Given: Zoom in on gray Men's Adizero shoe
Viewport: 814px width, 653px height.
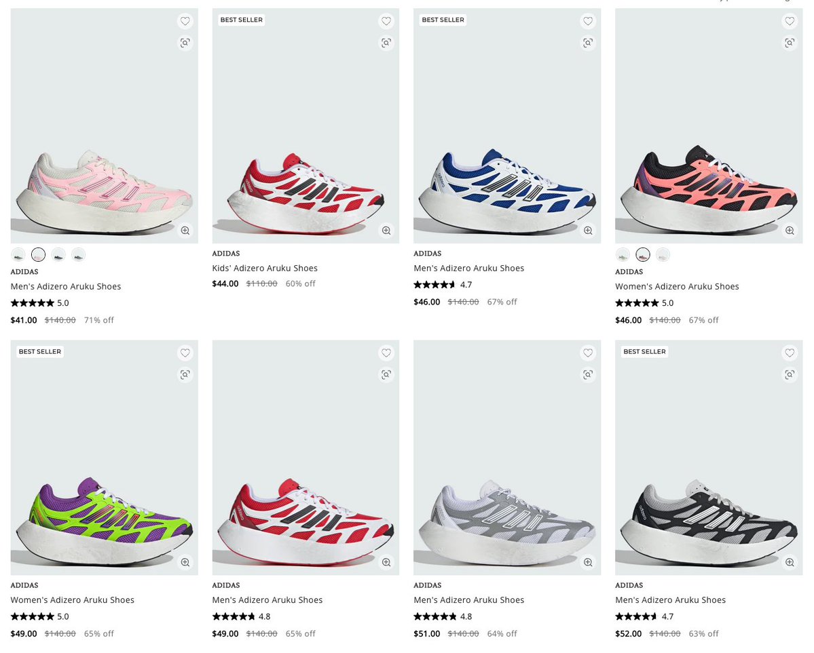Looking at the screenshot, I should (588, 562).
